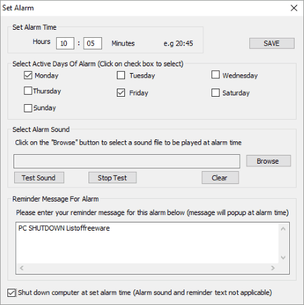Check the Tuesday checkbox
The image size is (304, 305).
[x=121, y=75]
